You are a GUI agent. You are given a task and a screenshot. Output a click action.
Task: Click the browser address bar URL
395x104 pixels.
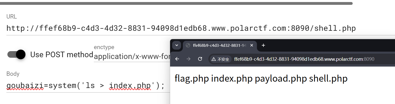304,59
